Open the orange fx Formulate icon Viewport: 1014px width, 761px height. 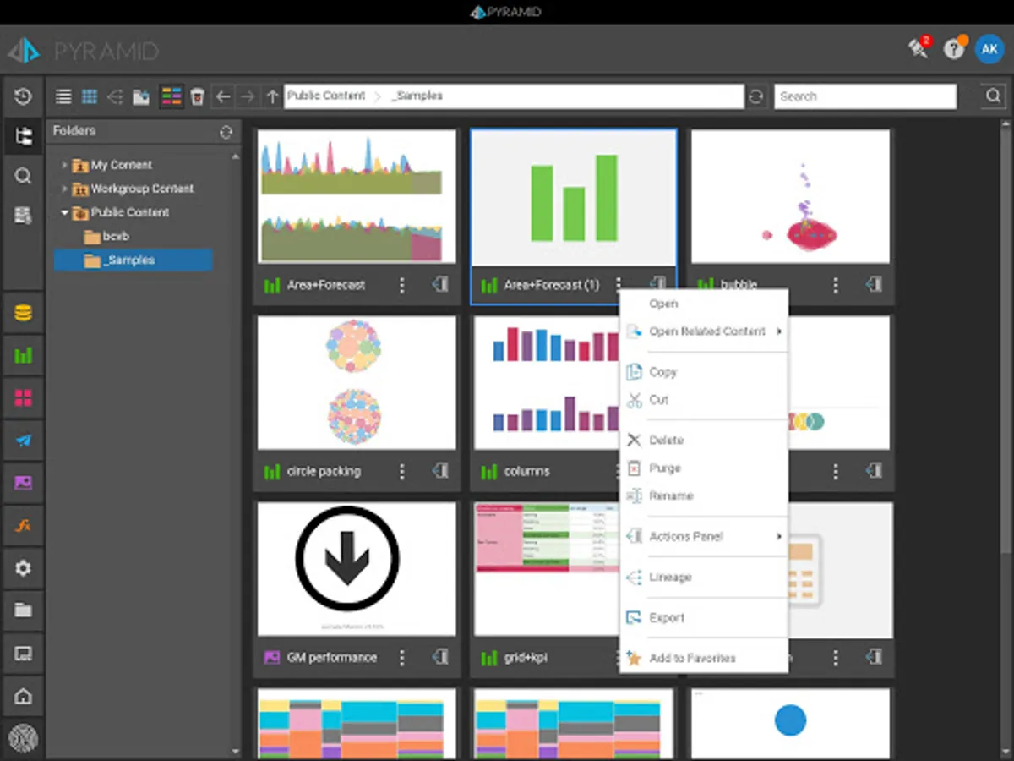click(x=23, y=525)
